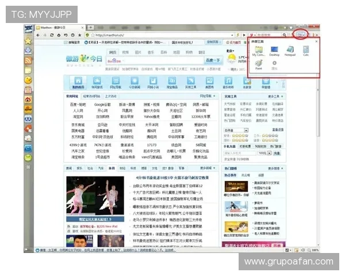Open the Weibo eye sidebar icon
This screenshot has height=276, width=345.
coord(28,99)
